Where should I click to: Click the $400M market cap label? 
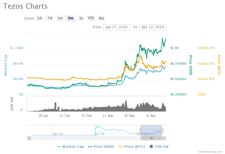[x=18, y=79]
